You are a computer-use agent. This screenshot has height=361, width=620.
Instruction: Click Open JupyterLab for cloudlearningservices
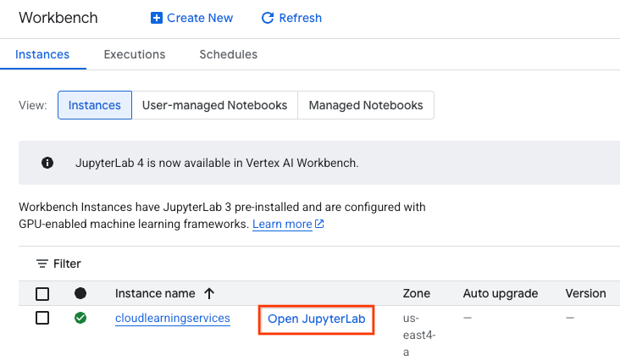316,319
